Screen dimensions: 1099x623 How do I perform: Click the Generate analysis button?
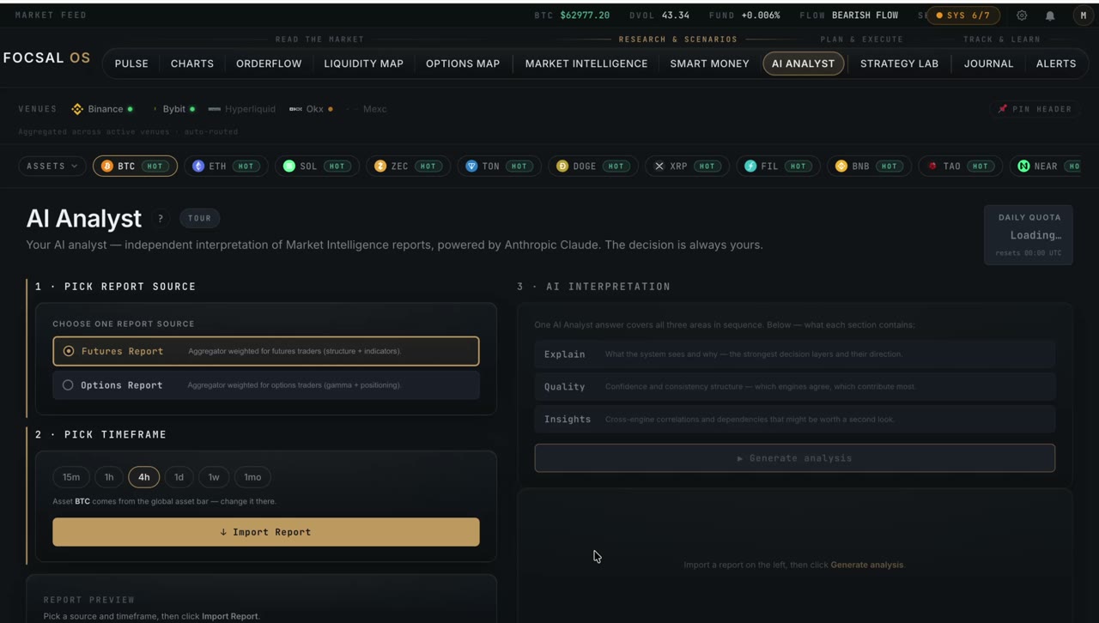[795, 458]
